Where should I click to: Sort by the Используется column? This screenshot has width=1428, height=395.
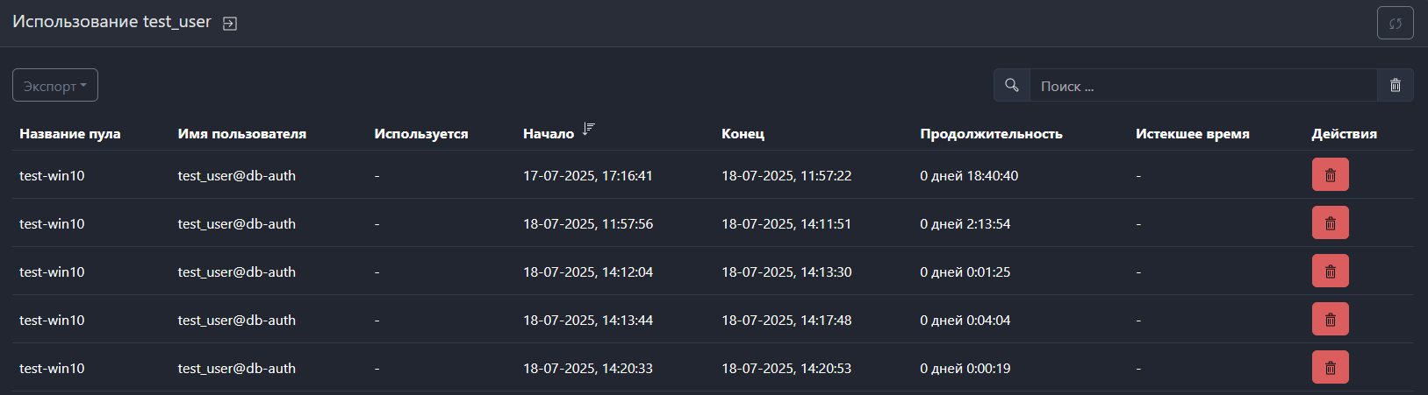pyautogui.click(x=420, y=134)
